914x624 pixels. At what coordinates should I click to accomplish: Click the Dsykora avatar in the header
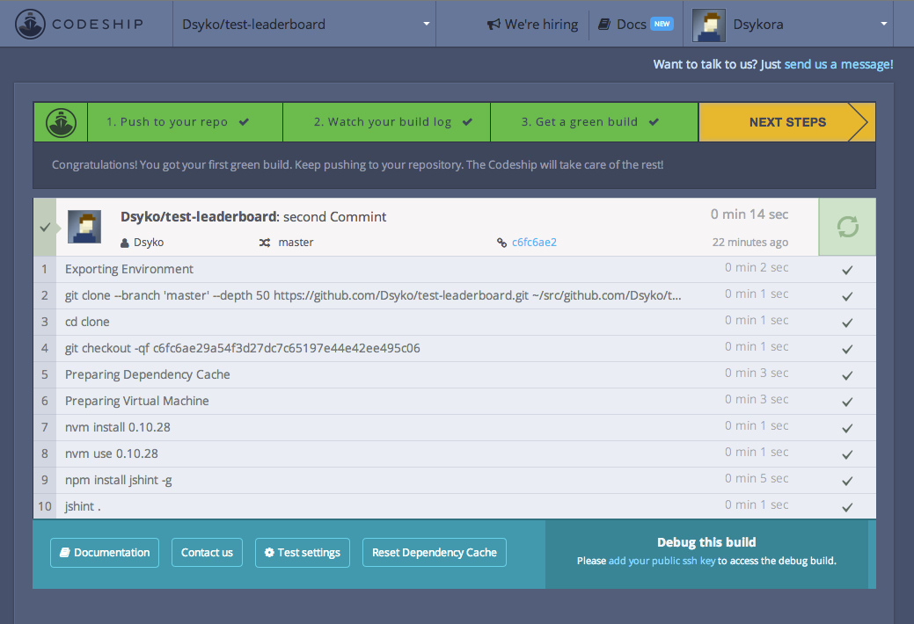point(709,25)
